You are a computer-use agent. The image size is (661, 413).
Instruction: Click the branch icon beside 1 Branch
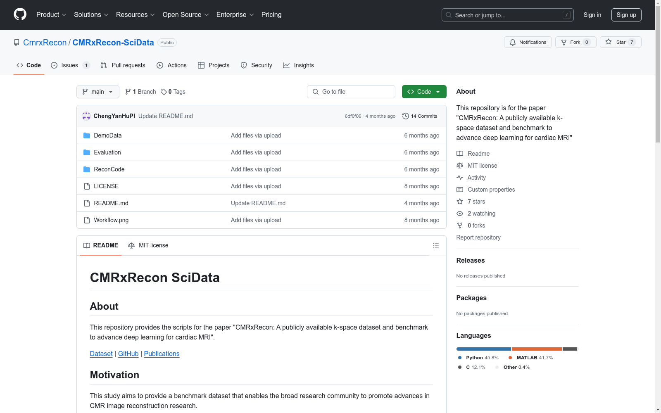(128, 92)
